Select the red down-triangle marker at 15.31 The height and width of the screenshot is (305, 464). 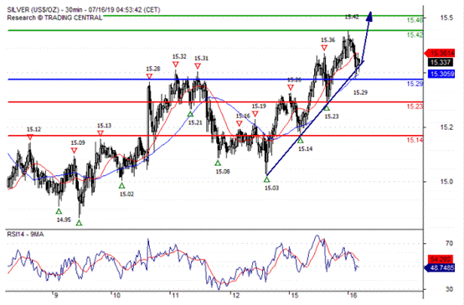point(198,66)
